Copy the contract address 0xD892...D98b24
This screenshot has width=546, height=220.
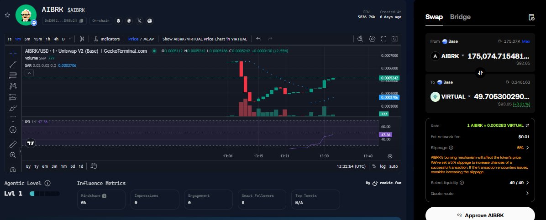coord(81,21)
